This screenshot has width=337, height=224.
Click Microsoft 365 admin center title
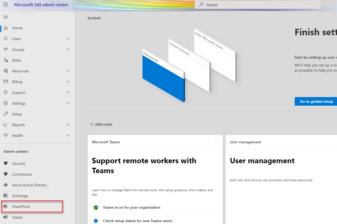pyautogui.click(x=41, y=5)
